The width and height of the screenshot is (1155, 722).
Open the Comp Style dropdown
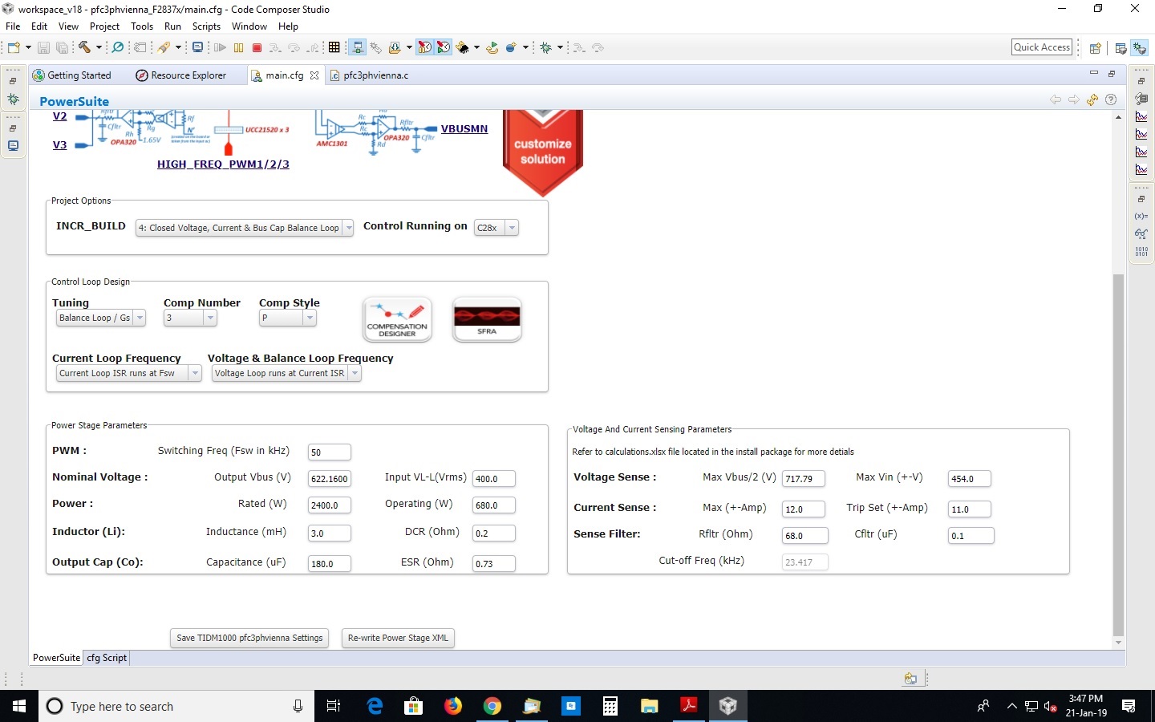tap(288, 318)
